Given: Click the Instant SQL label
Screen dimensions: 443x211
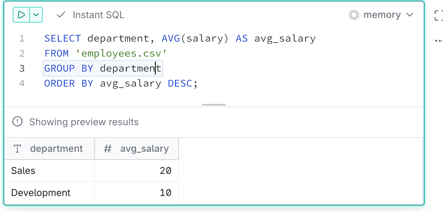Looking at the screenshot, I should tap(98, 15).
